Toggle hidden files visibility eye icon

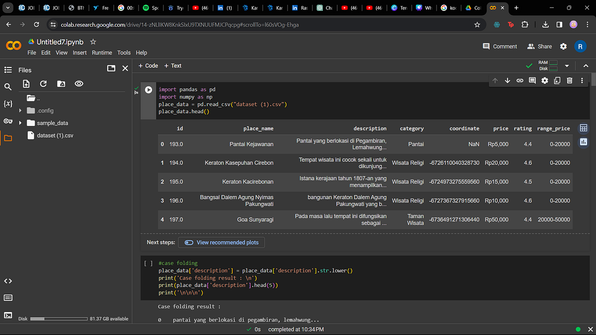click(78, 84)
